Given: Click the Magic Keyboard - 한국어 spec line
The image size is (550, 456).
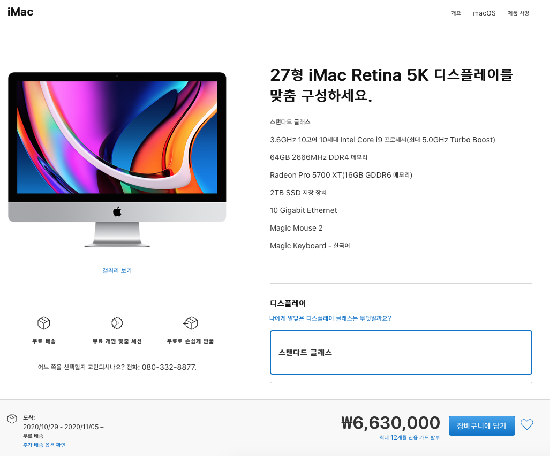Looking at the screenshot, I should point(310,246).
